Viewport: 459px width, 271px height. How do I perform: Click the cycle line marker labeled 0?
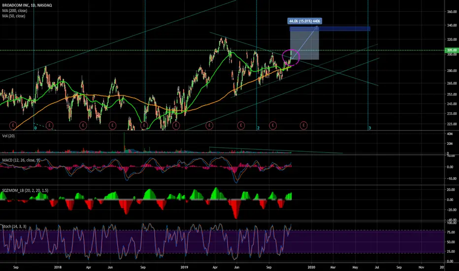(x=35, y=128)
